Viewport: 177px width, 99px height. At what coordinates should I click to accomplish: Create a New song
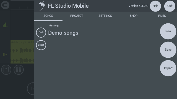(x=168, y=31)
